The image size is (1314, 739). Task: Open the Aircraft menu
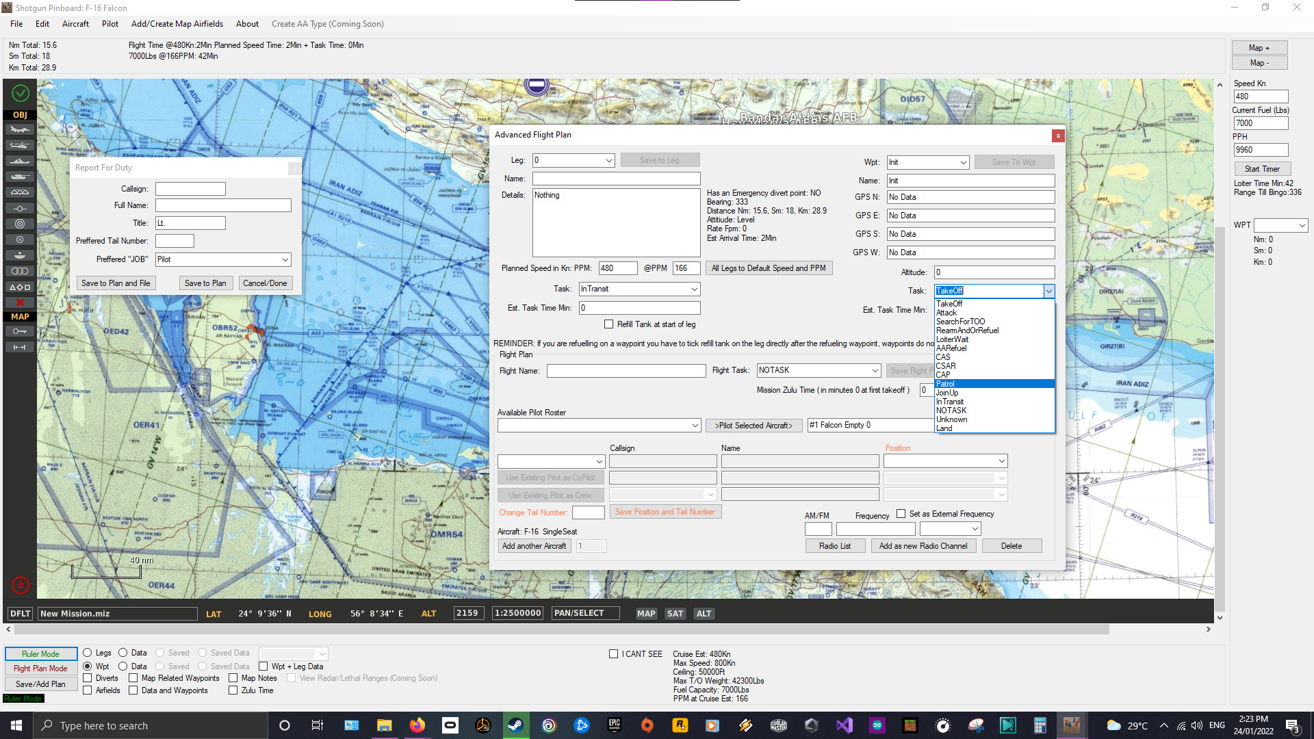click(75, 23)
